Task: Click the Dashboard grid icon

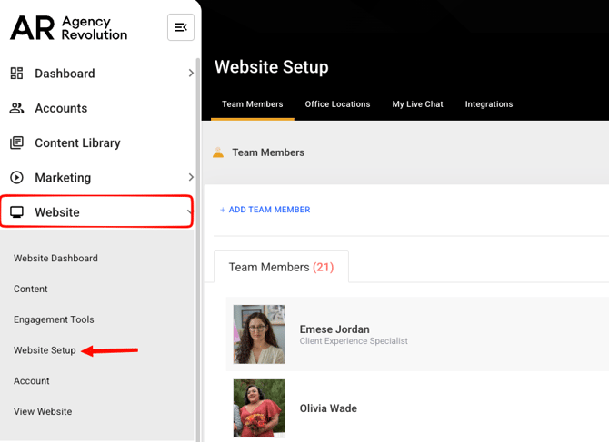Action: pos(16,74)
